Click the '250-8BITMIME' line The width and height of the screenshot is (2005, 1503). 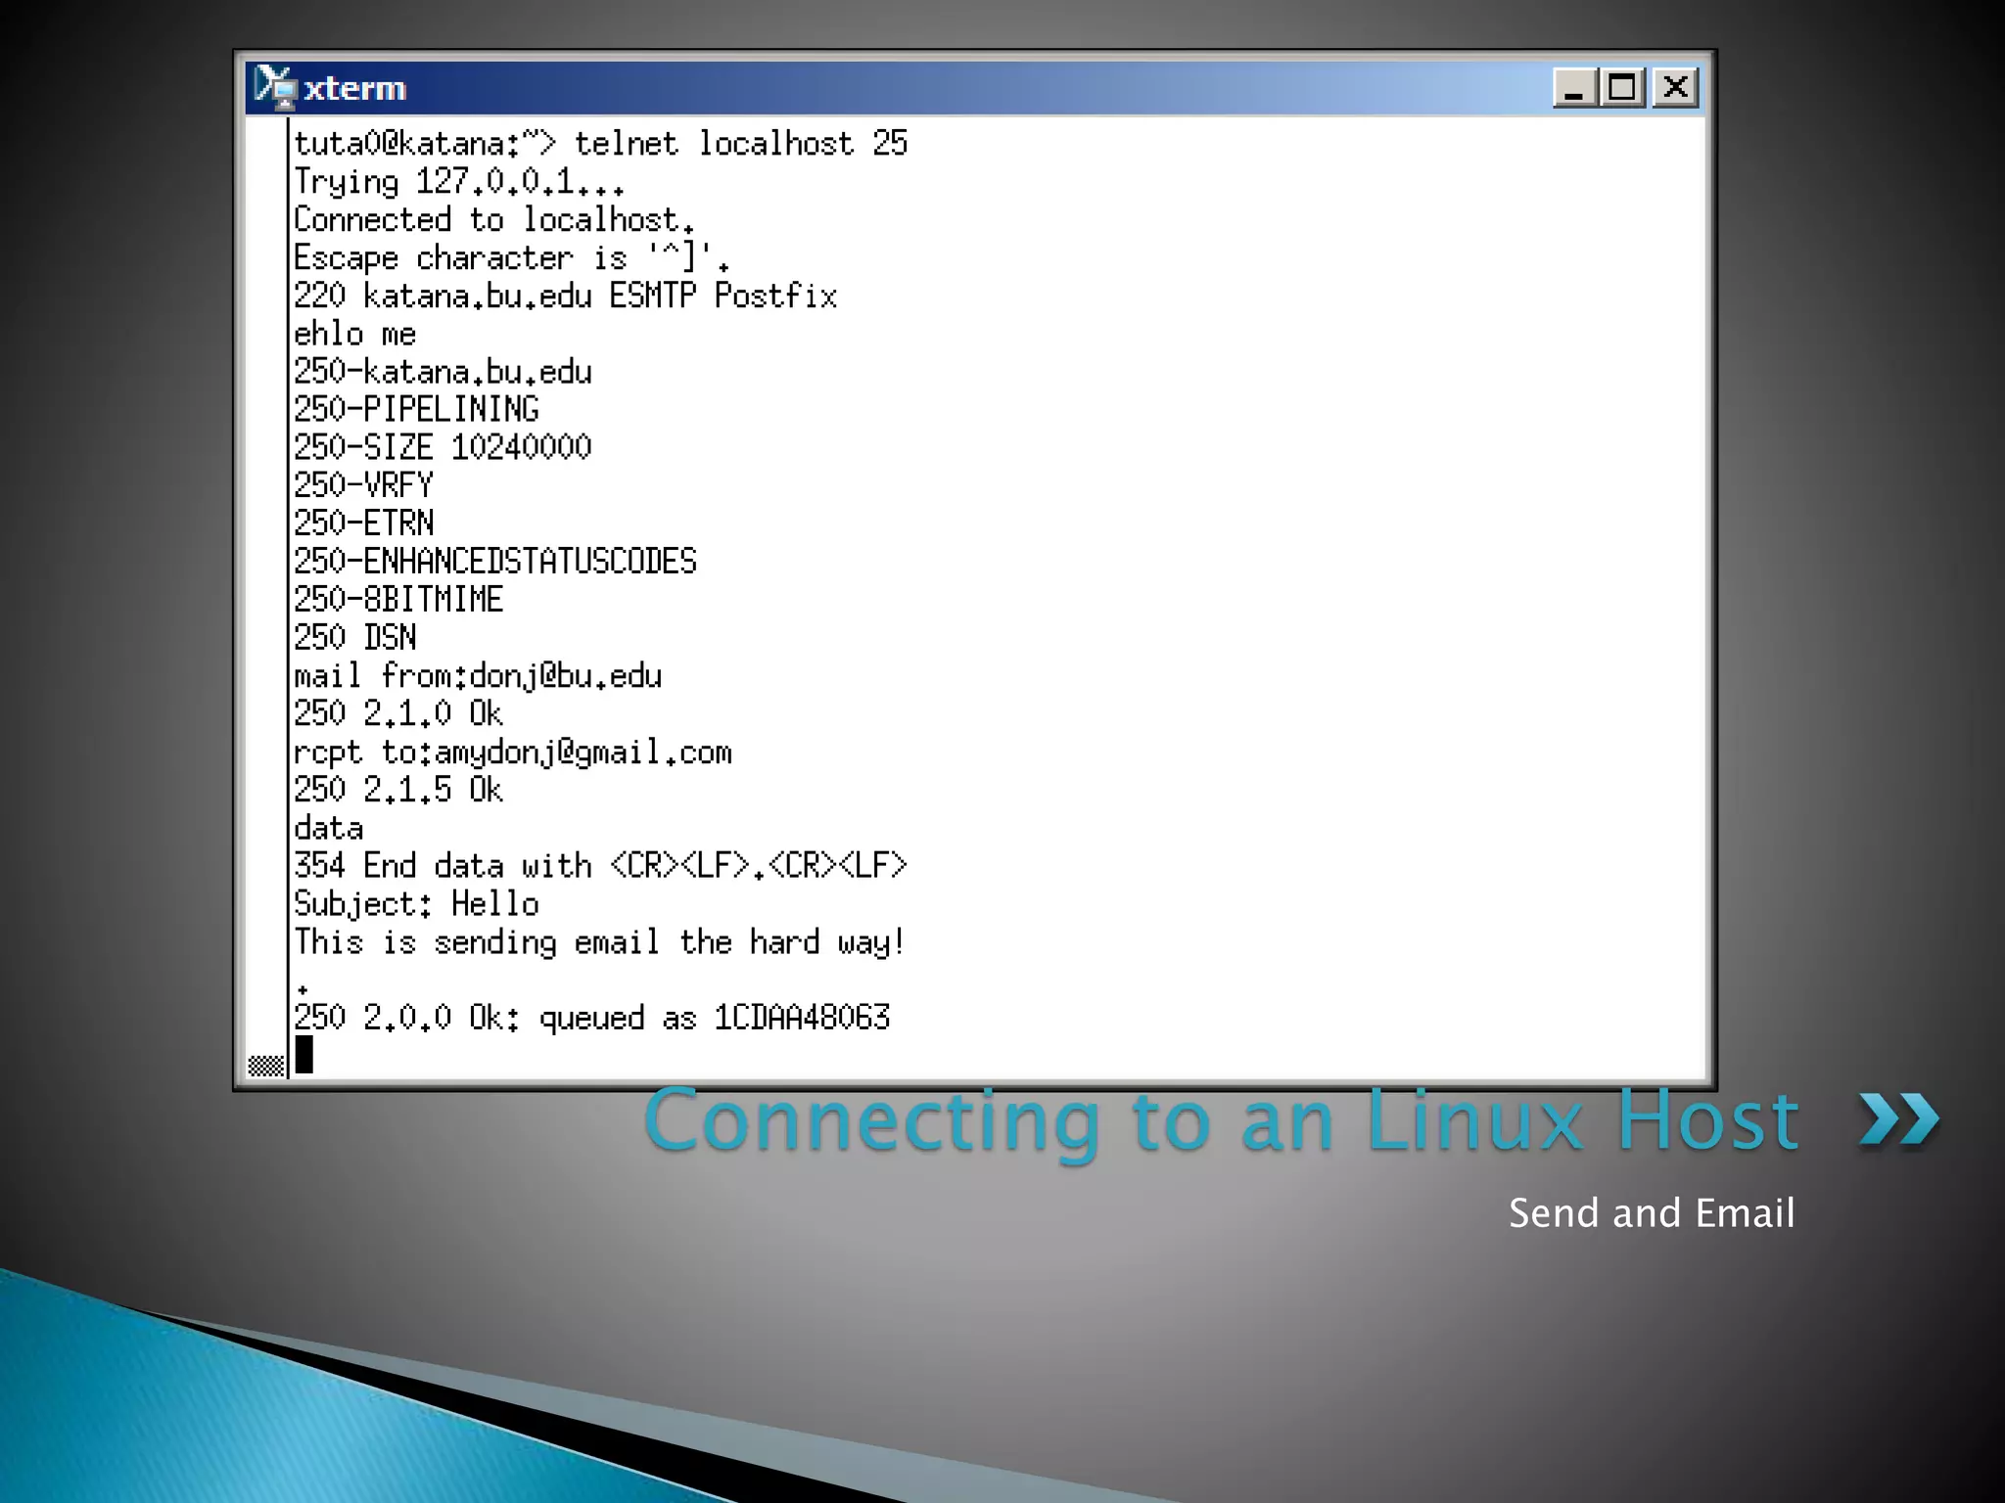tap(398, 600)
